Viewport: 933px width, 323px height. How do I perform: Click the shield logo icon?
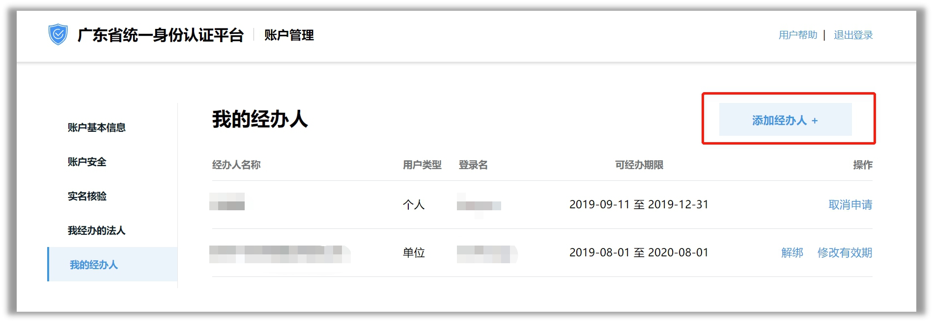(58, 35)
